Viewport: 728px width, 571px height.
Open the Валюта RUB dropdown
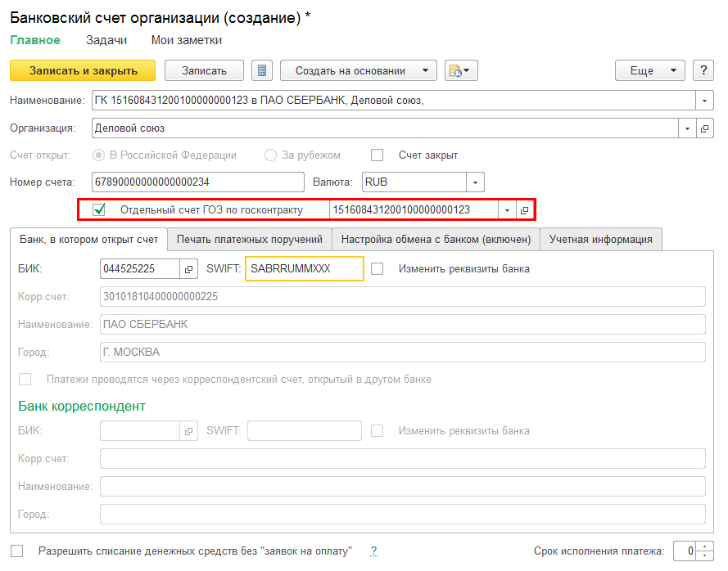pos(476,182)
